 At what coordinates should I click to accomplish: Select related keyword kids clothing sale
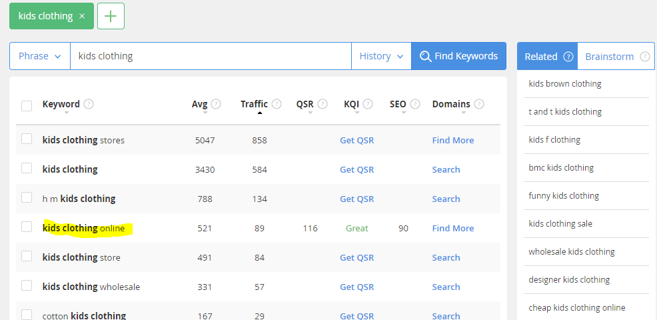tap(560, 223)
